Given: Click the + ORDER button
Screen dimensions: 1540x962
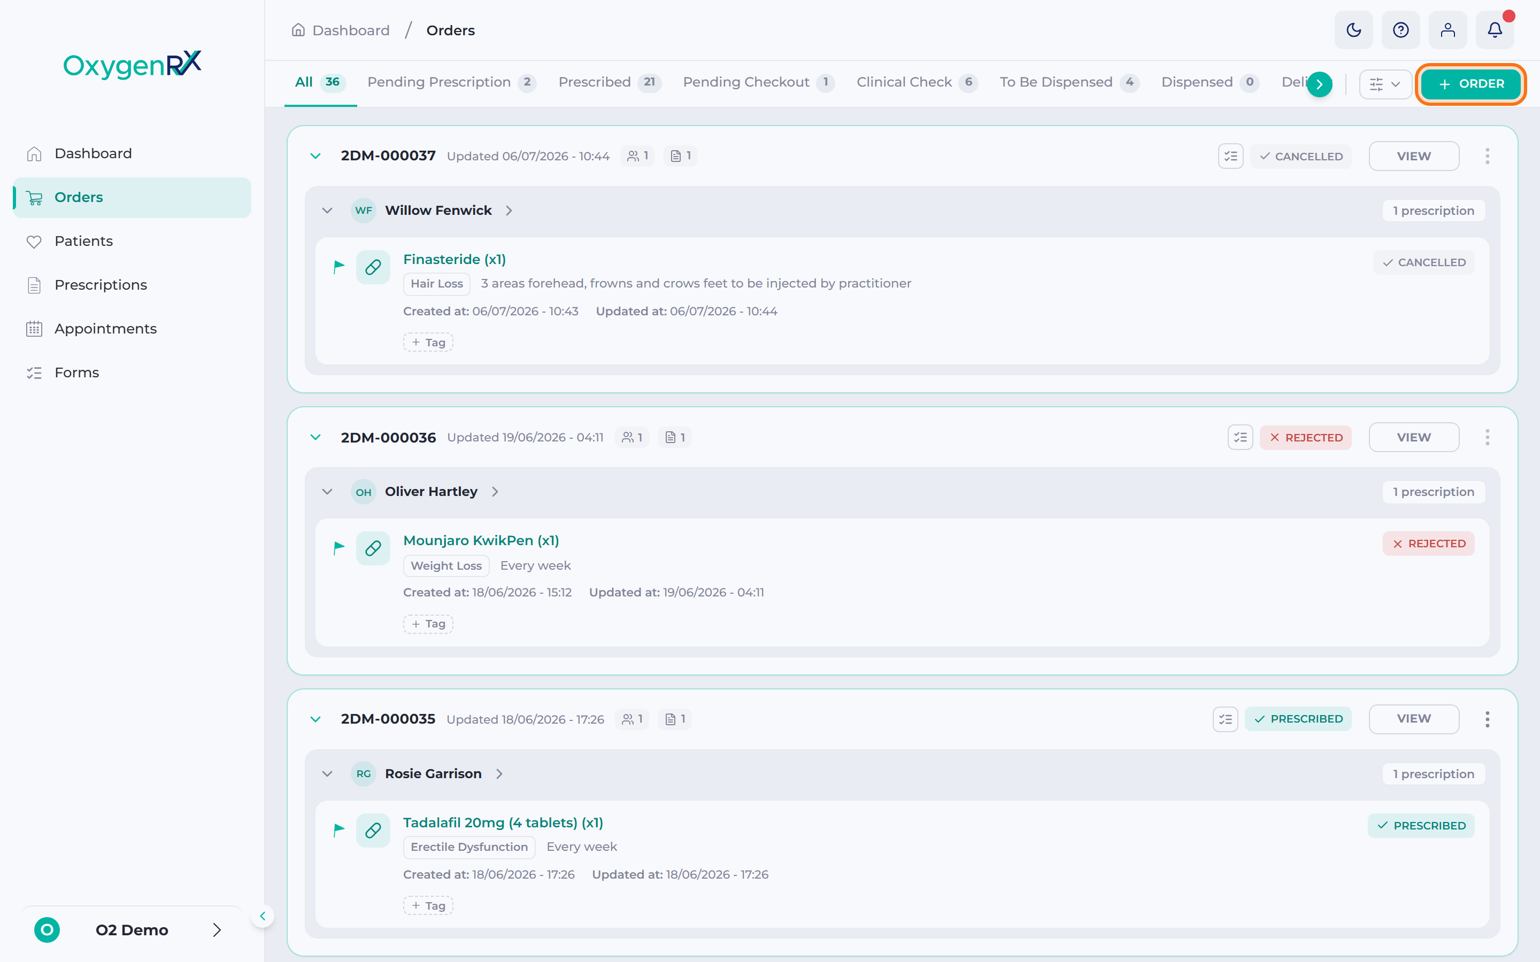Looking at the screenshot, I should pyautogui.click(x=1470, y=84).
